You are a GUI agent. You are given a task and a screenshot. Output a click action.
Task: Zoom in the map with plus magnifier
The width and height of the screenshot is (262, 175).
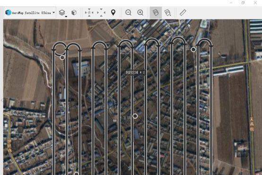[140, 13]
